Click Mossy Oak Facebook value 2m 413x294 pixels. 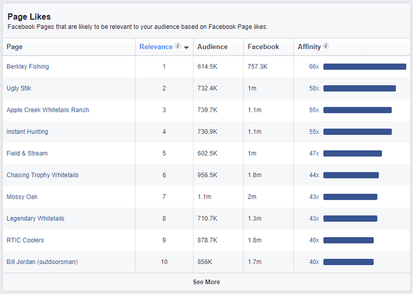[x=252, y=197]
